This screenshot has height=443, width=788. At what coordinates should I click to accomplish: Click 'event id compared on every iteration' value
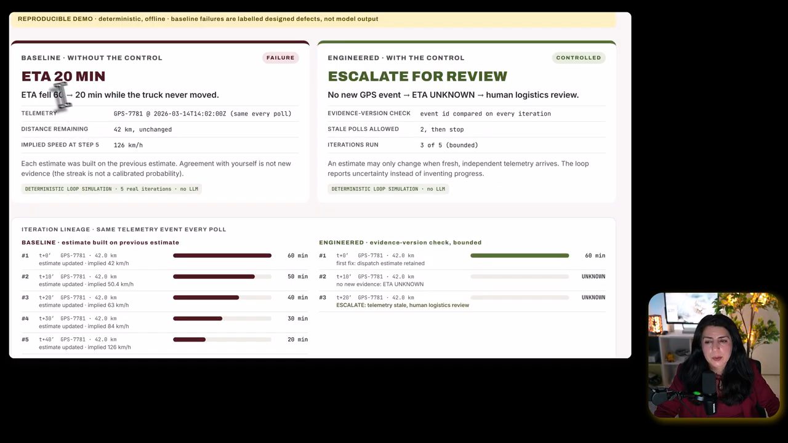pyautogui.click(x=486, y=114)
